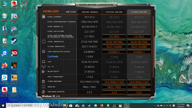Update Drivers Update to latest 2.5.5
Viewport: 192px width, 108px height.
point(139,92)
